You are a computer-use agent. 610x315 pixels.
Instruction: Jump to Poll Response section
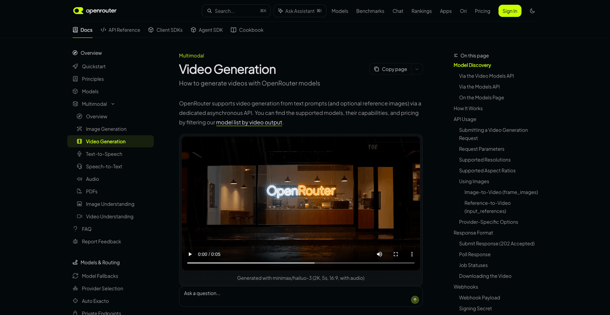(x=474, y=255)
